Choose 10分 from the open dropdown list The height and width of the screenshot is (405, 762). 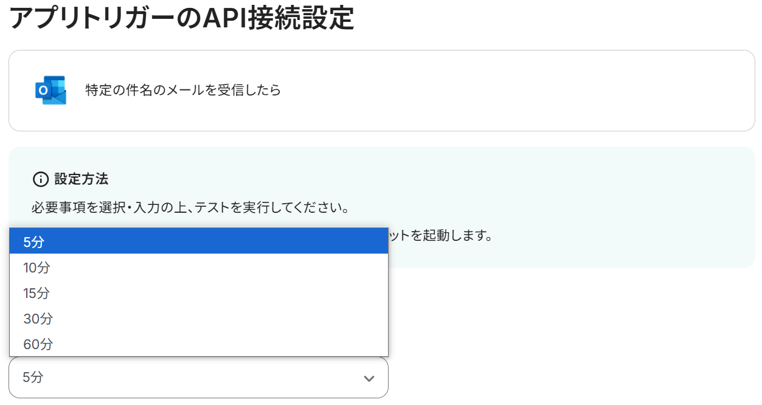[199, 267]
